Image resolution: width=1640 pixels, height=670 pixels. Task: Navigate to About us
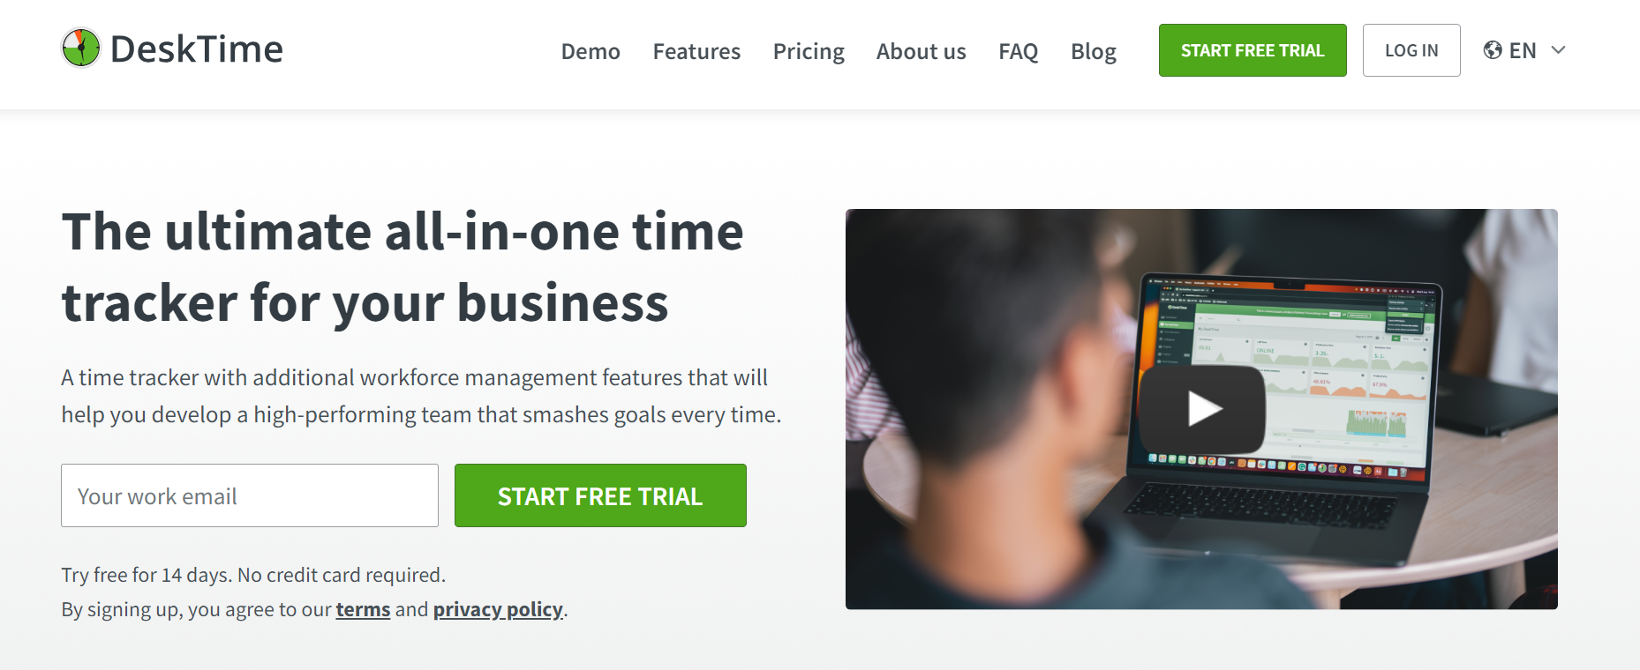click(921, 51)
